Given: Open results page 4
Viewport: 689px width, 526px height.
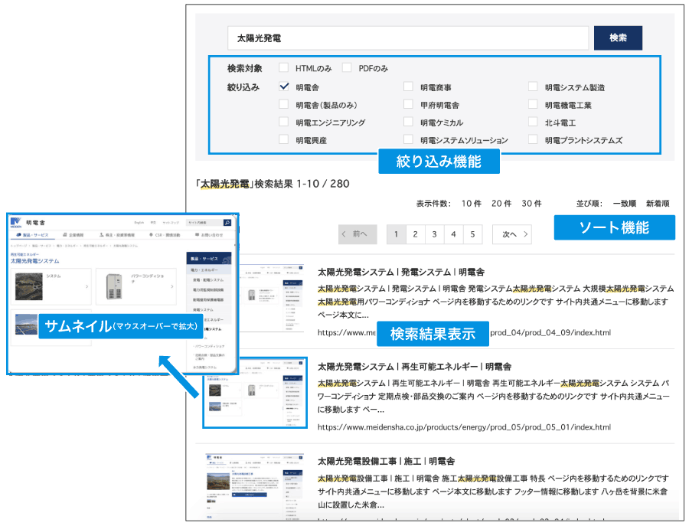Looking at the screenshot, I should click(453, 234).
